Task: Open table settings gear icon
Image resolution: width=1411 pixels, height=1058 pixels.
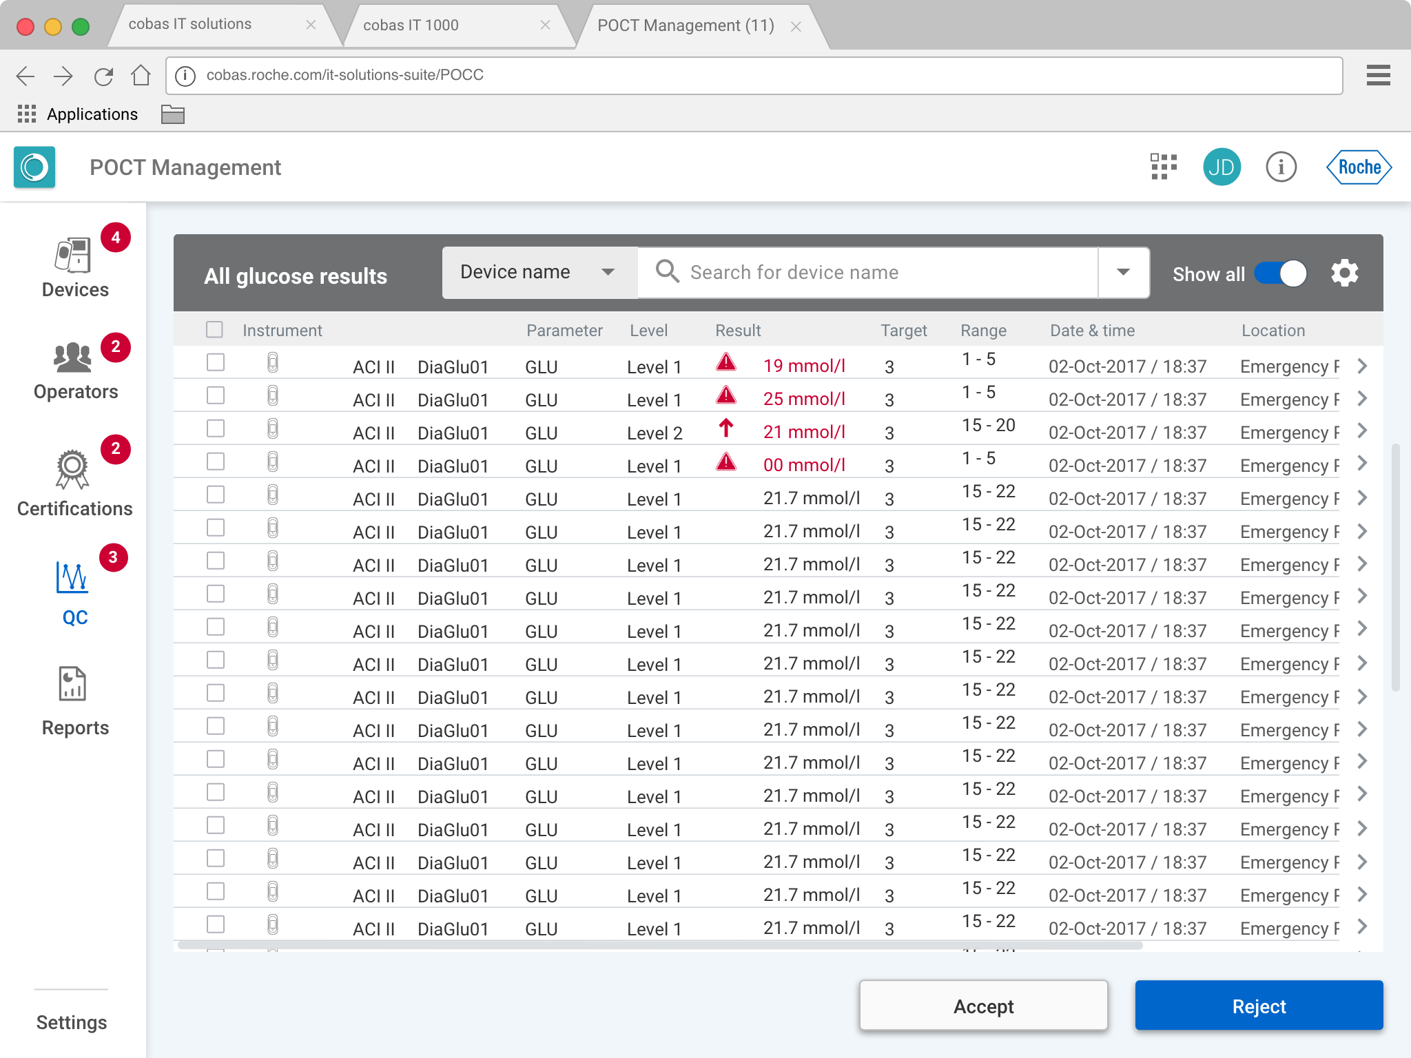Action: [x=1344, y=273]
